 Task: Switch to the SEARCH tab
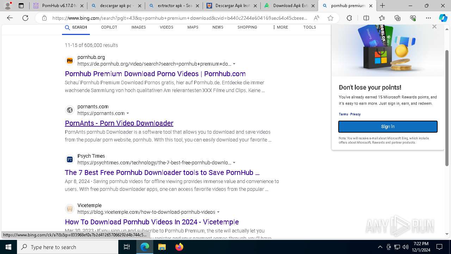pos(76,27)
